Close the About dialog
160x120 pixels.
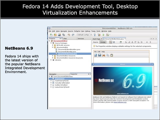tap(152, 64)
